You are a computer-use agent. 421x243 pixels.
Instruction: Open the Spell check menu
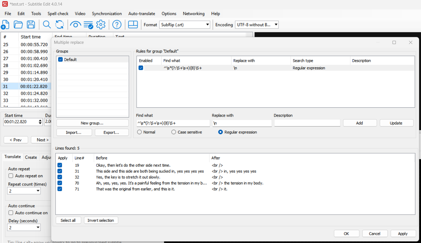(58, 13)
